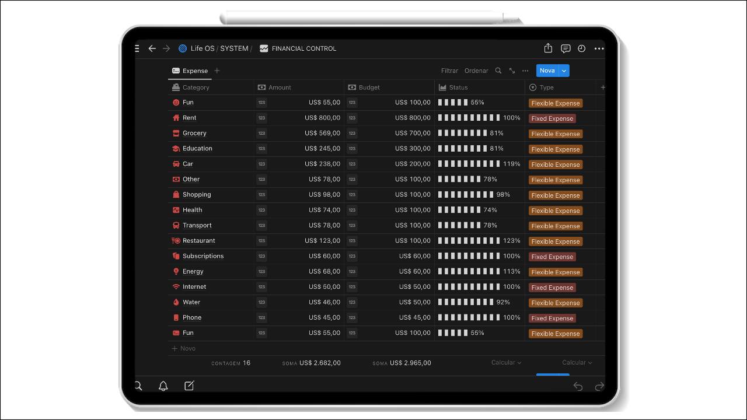
Task: Open Nova button dropdown arrow
Action: [564, 71]
